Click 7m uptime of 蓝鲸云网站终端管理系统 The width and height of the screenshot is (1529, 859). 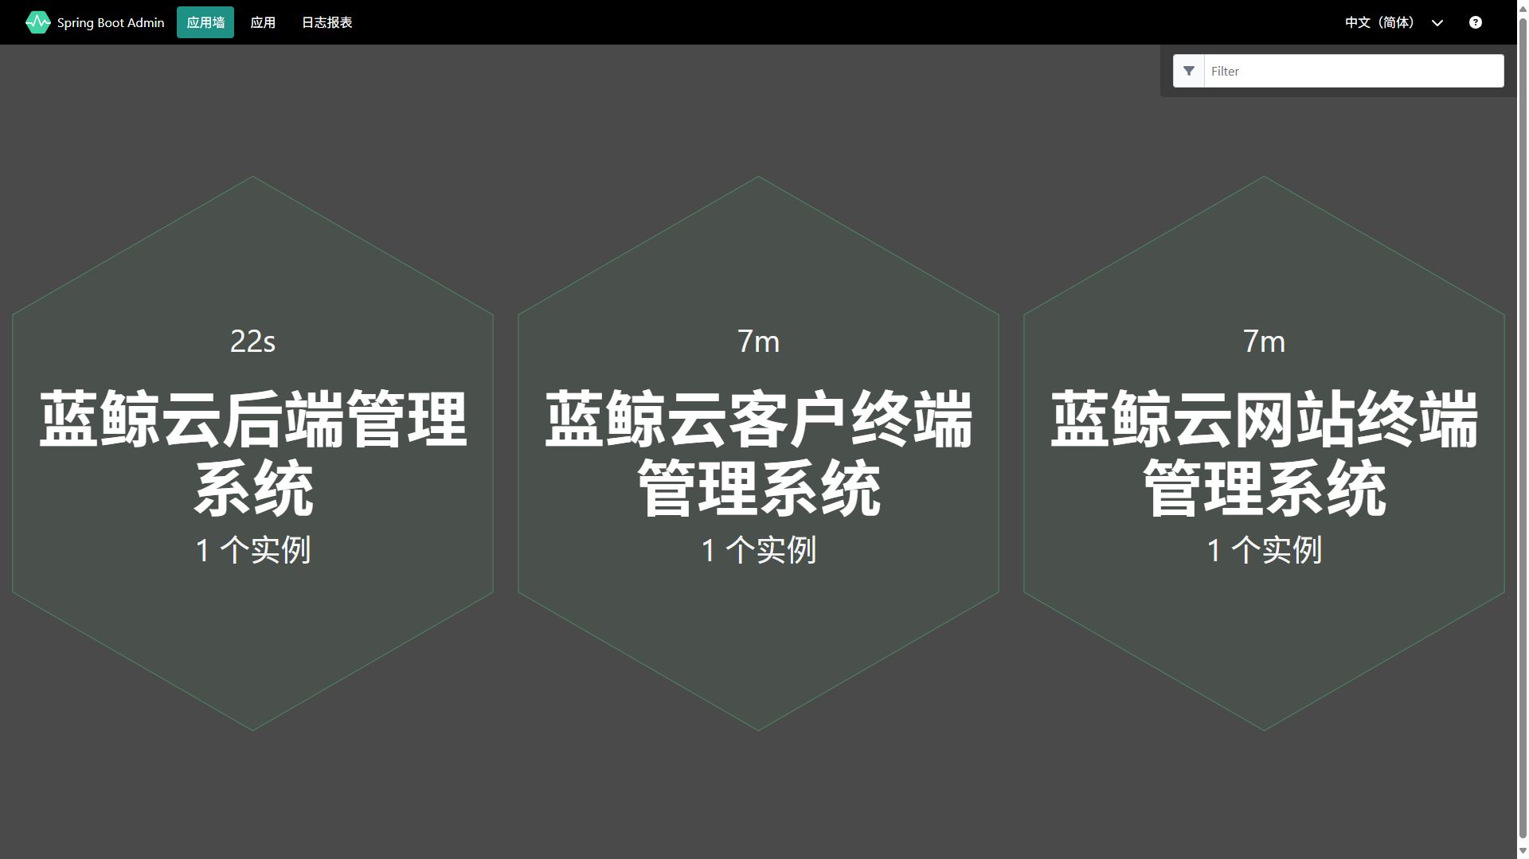[1264, 342]
